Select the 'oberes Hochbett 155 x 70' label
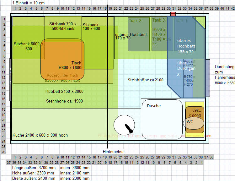The width and height of the screenshot is (235, 181). [x=186, y=46]
